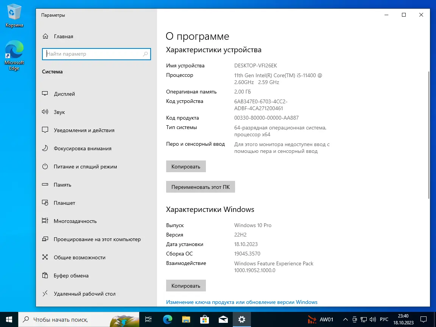436x327 pixels.
Task: Click the search magnifier in Найти параметр
Action: coord(145,54)
